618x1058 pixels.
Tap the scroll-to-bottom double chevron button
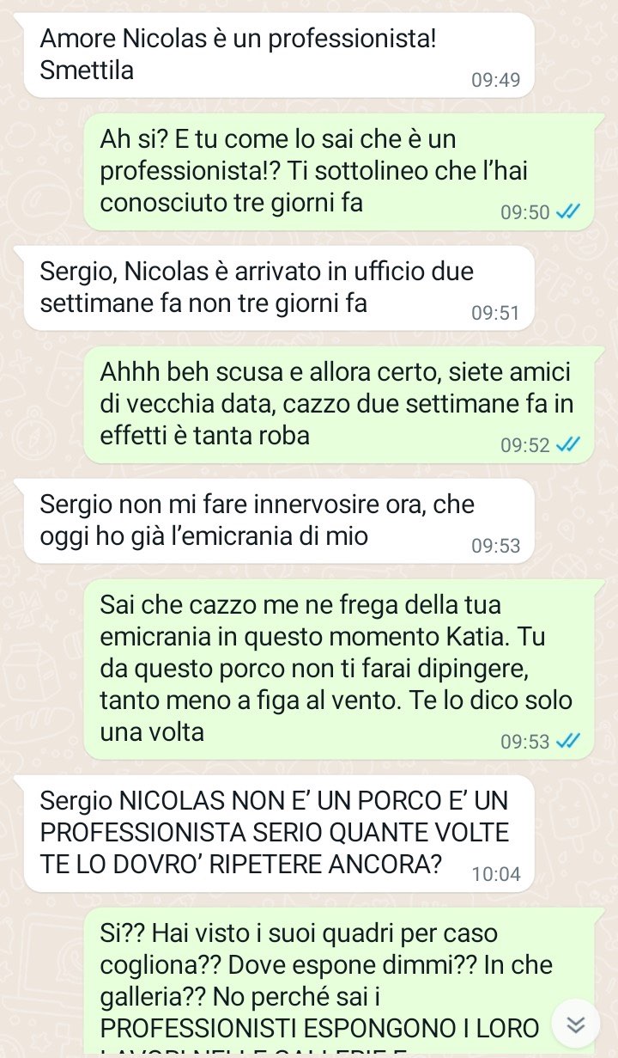pos(576,1024)
